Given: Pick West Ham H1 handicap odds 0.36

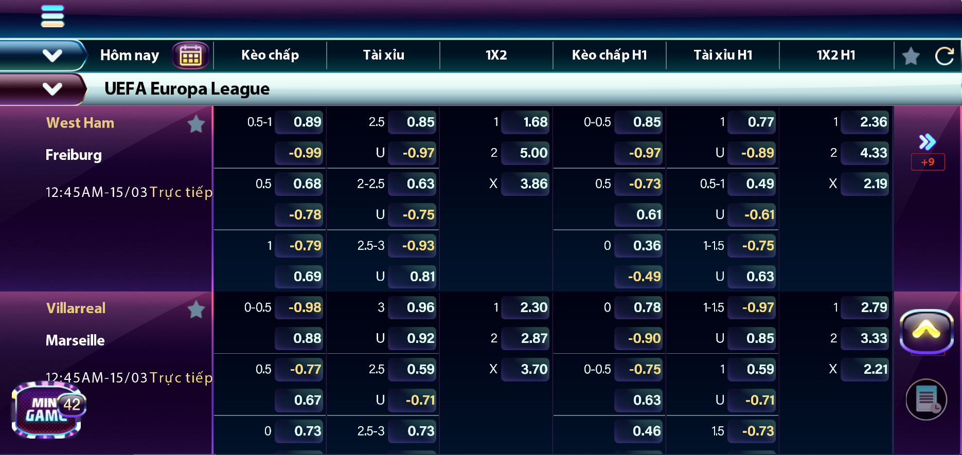Looking at the screenshot, I should 638,245.
